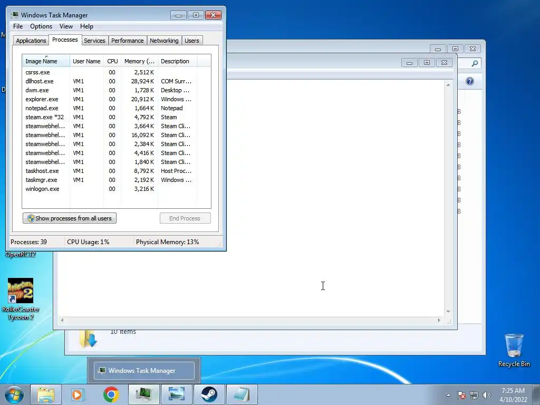Viewport: 540px width, 405px height.
Task: Select steamwebhelper row using 1,840 K
Action: tap(117, 162)
